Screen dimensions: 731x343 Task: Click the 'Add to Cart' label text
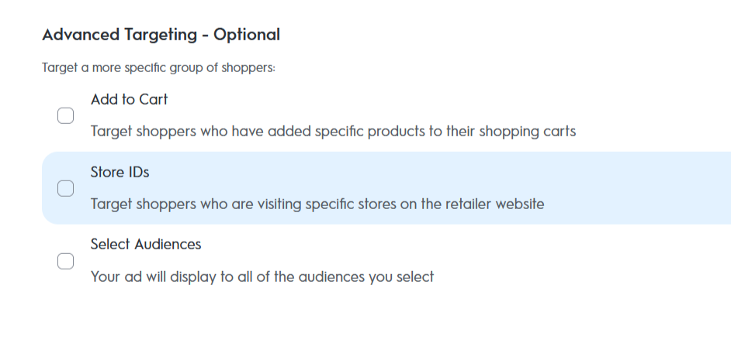(129, 99)
